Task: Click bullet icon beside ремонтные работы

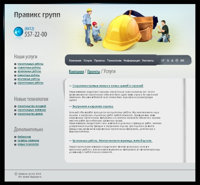Action: tap(15, 75)
